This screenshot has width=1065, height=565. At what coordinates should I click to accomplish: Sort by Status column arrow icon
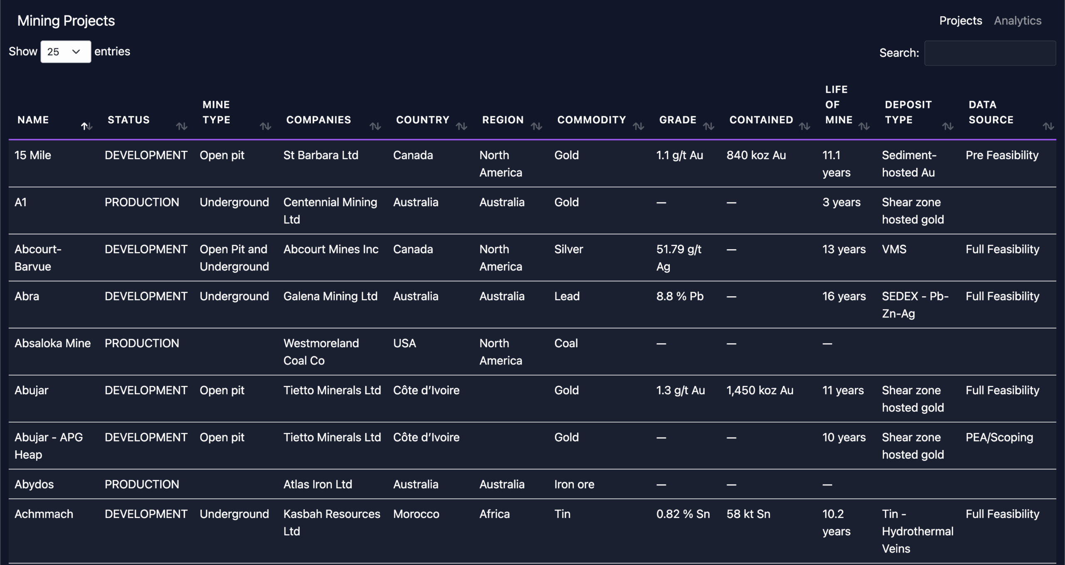click(181, 126)
